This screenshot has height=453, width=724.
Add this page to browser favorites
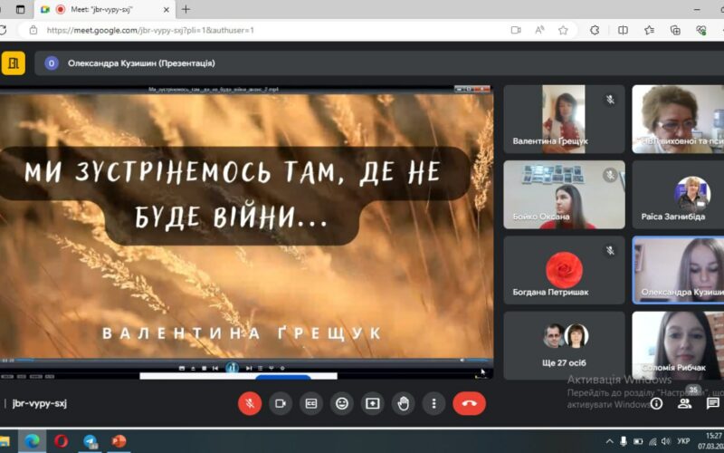coord(563,30)
